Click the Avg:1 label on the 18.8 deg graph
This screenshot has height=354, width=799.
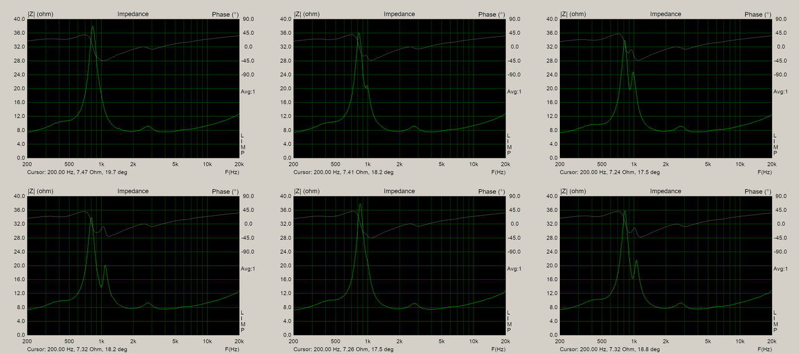(782, 269)
